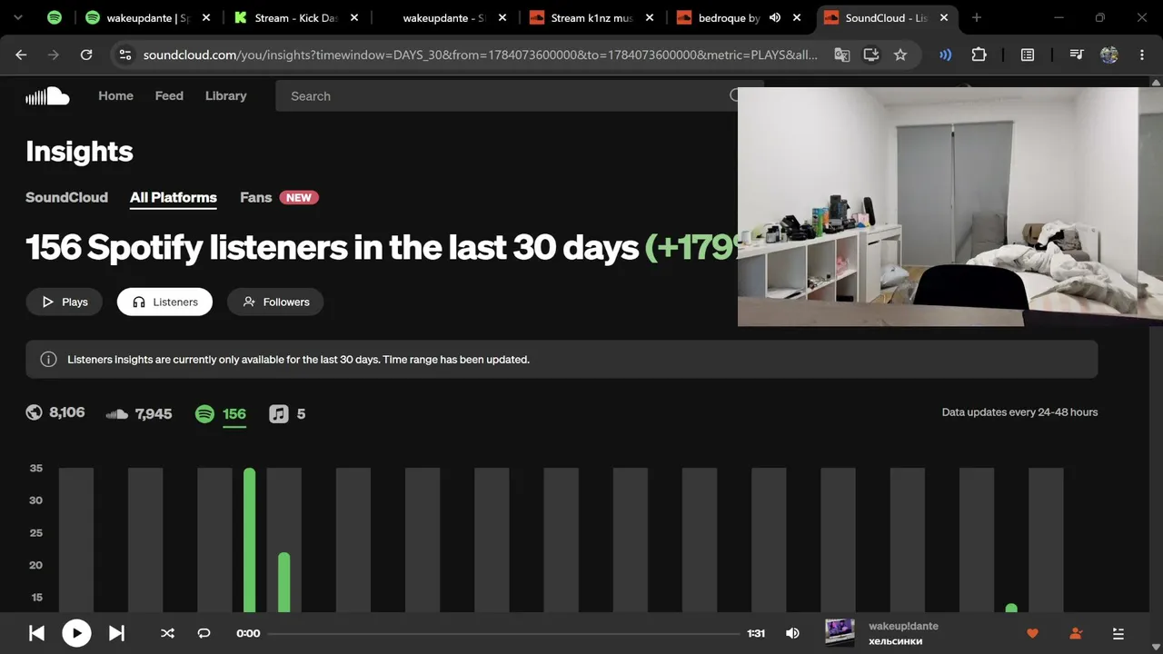This screenshot has height=654, width=1163.
Task: Mute the player volume
Action: point(792,633)
